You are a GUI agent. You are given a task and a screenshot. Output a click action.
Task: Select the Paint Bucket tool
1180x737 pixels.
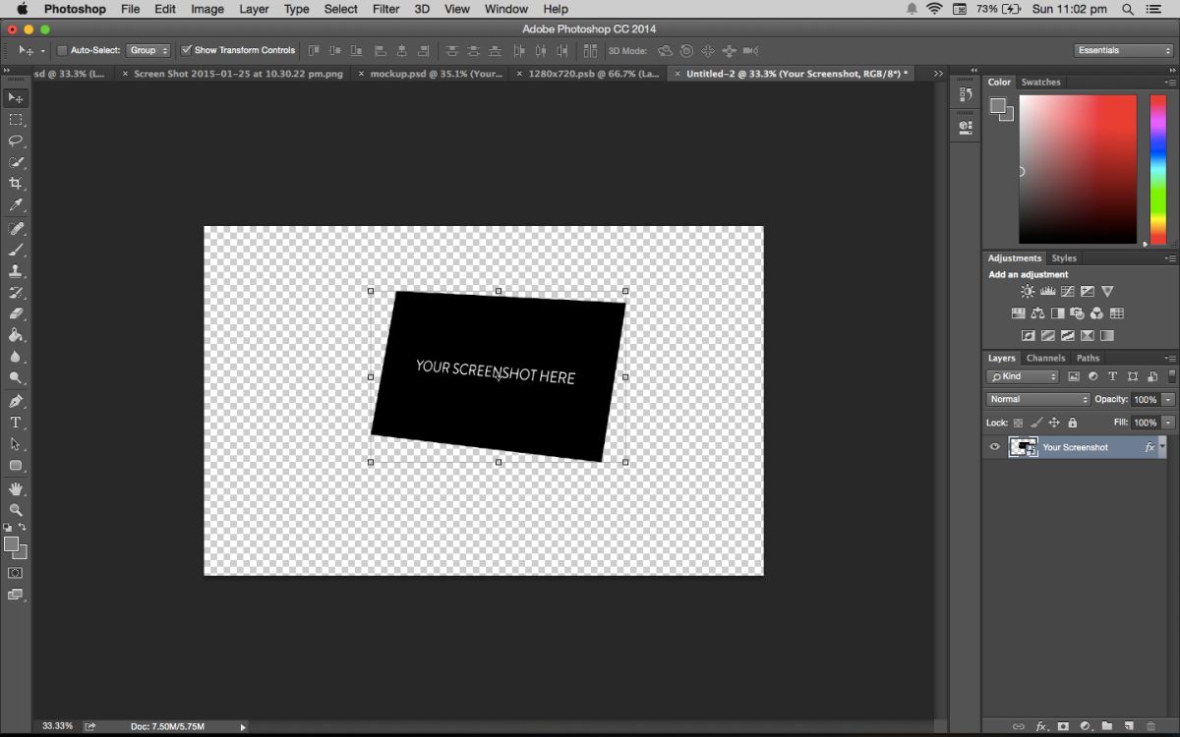click(x=16, y=336)
